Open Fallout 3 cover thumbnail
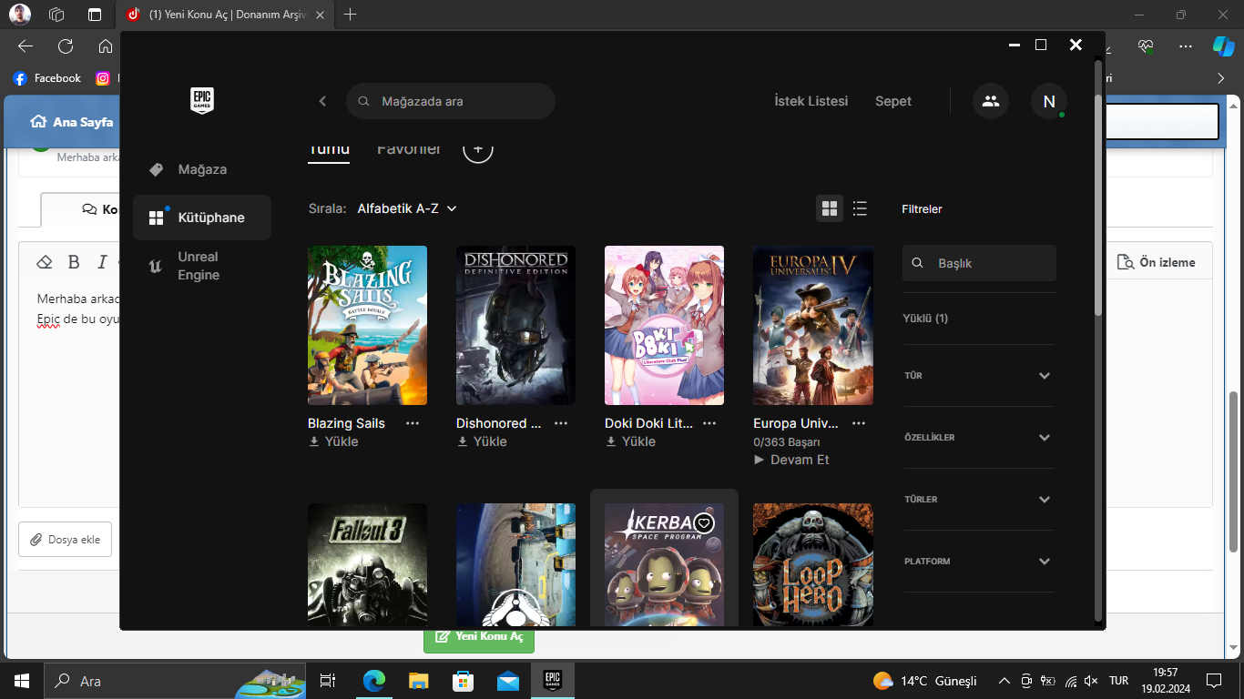Image resolution: width=1244 pixels, height=699 pixels. tap(367, 565)
